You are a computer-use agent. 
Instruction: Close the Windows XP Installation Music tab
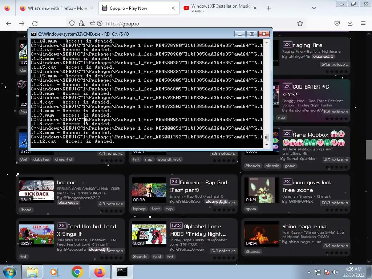255,8
